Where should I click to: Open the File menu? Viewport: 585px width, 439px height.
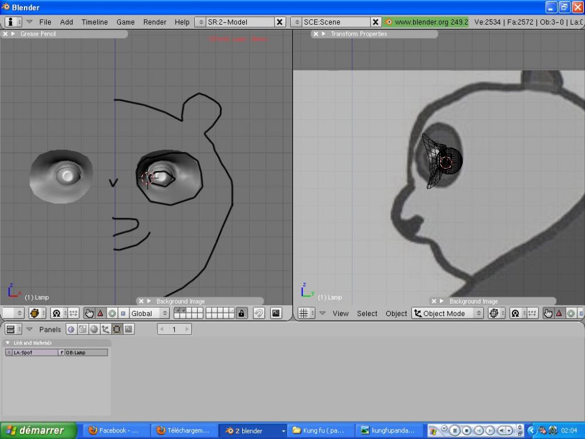coord(45,22)
